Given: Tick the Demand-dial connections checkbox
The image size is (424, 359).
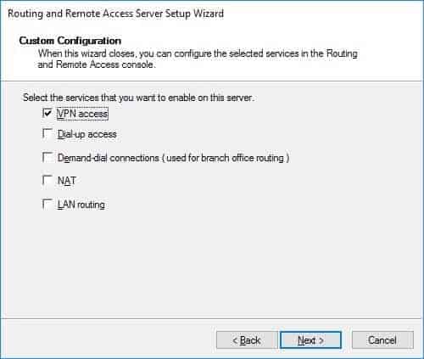Looking at the screenshot, I should click(47, 157).
